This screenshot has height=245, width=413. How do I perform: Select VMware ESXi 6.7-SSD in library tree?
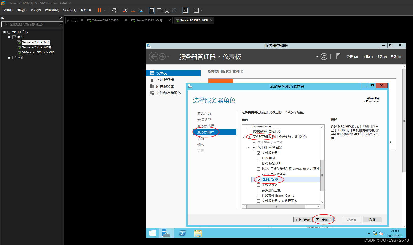[38, 52]
